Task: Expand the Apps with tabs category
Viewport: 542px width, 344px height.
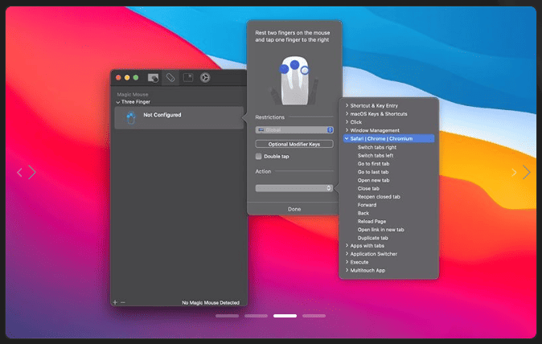Action: click(347, 246)
